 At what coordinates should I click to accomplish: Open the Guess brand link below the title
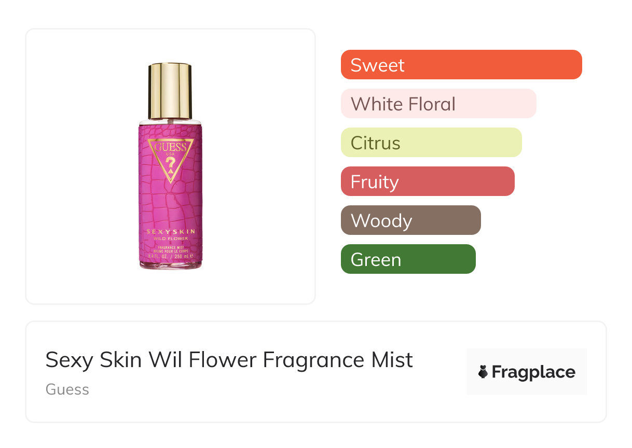click(x=67, y=389)
